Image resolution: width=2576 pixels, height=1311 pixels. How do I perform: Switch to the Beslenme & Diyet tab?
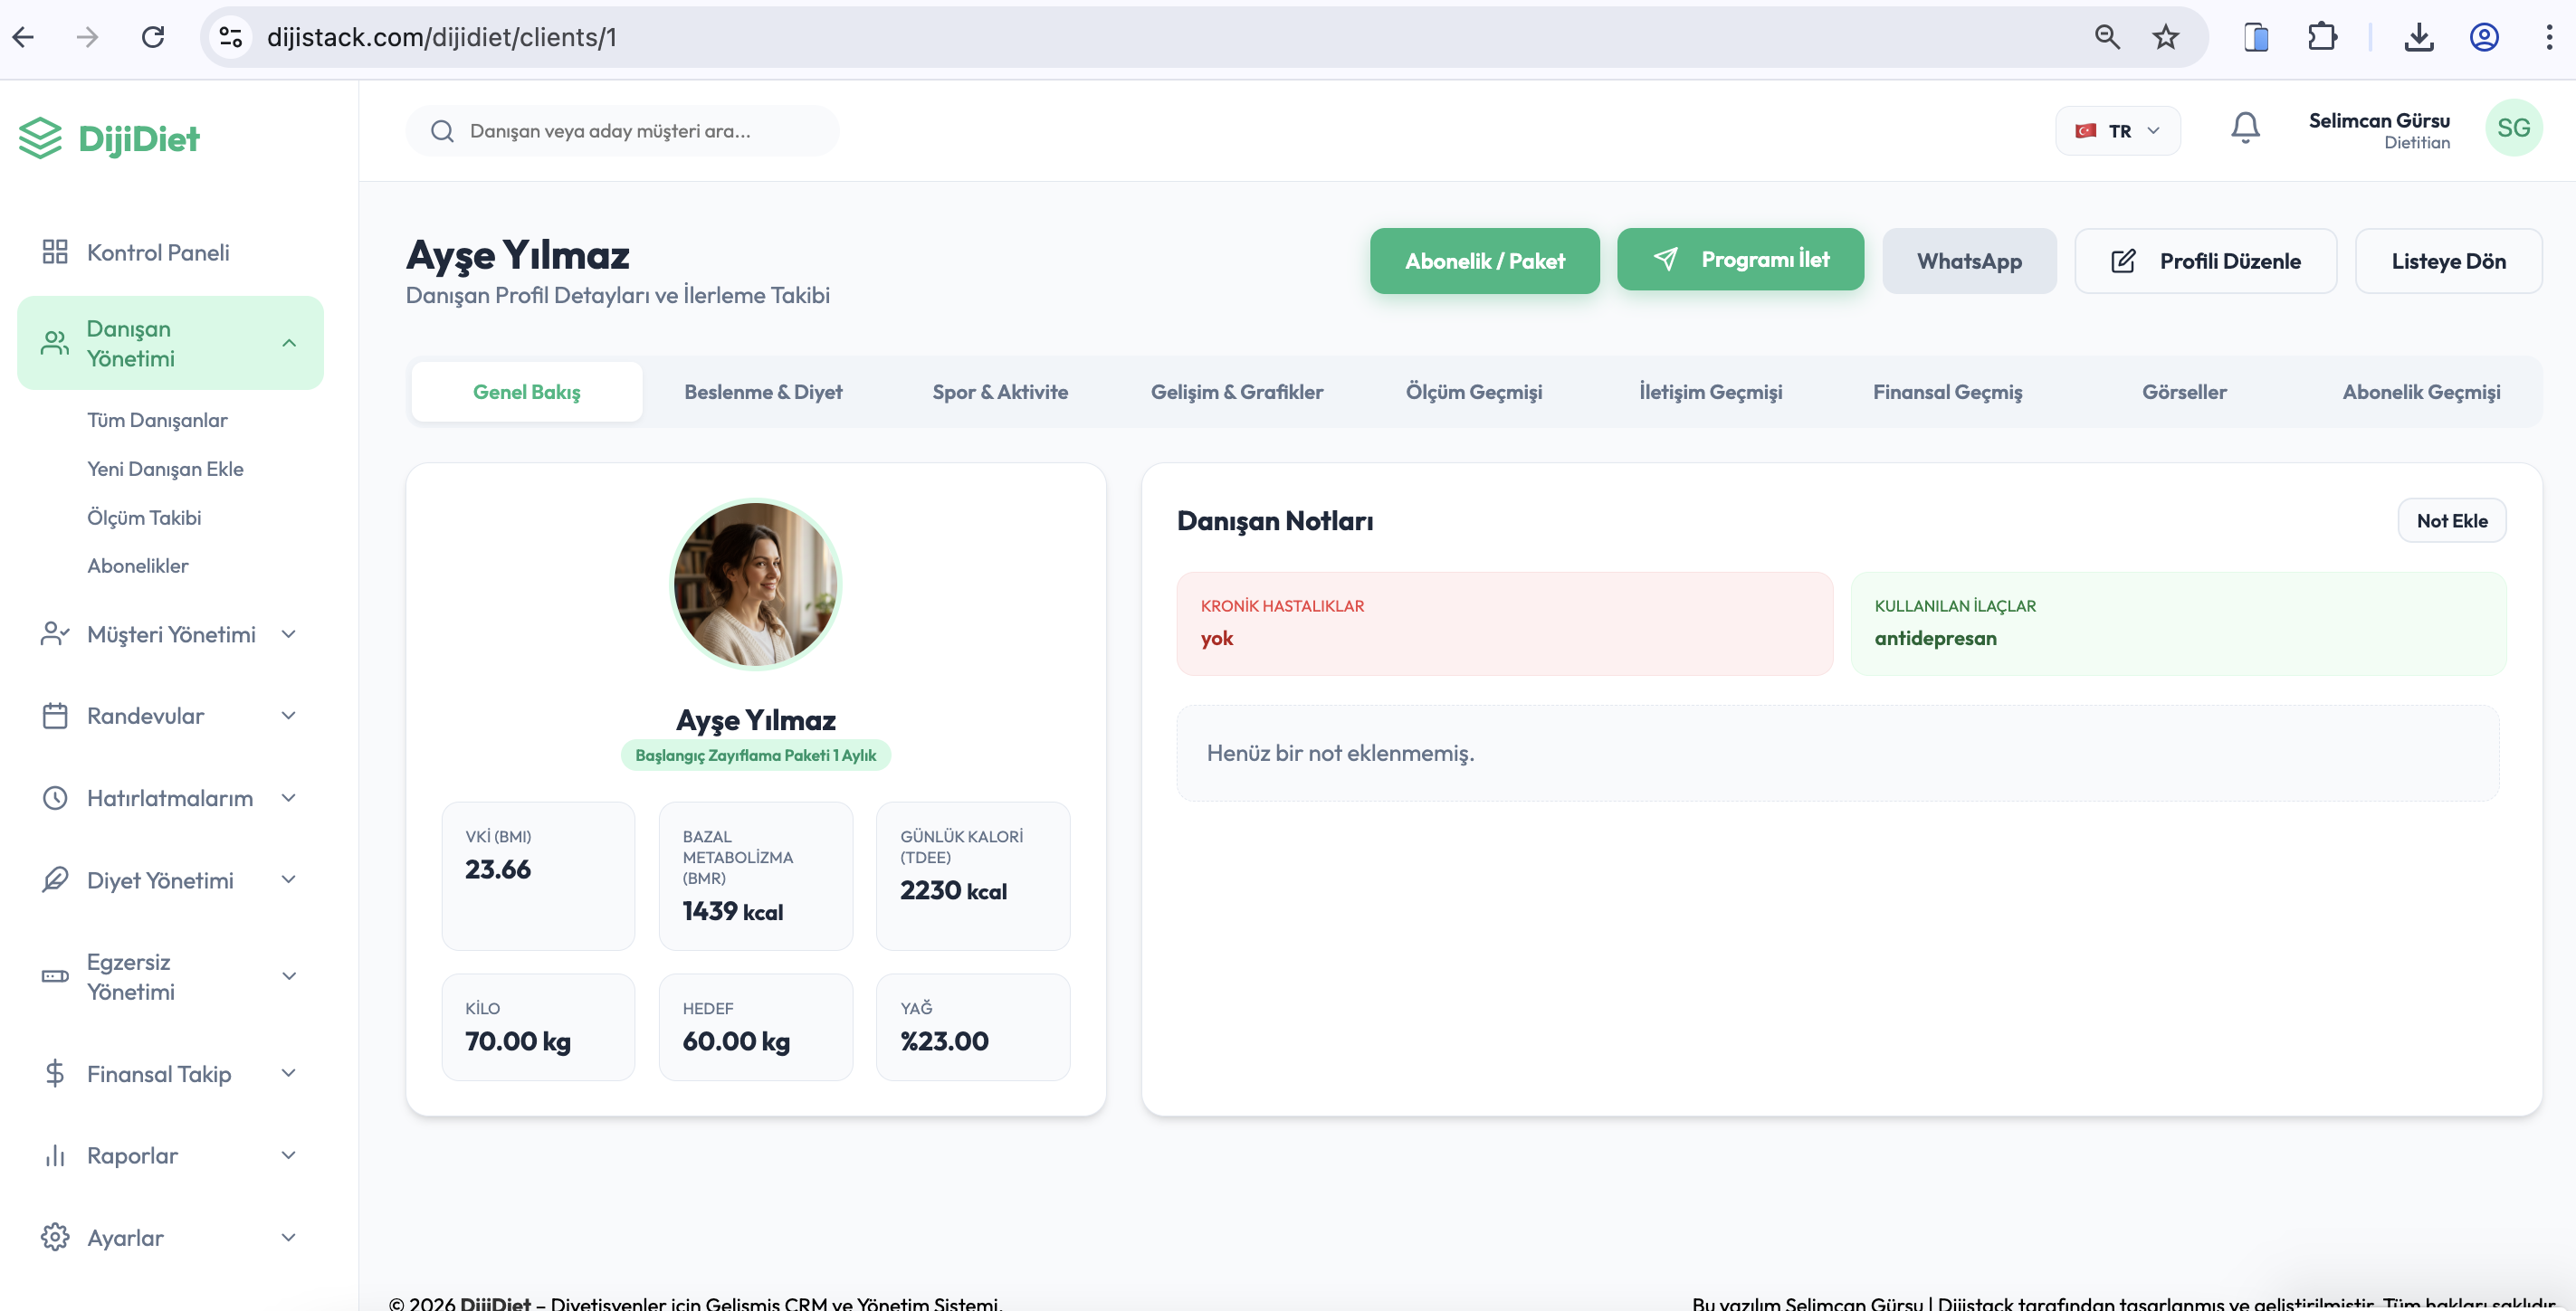point(763,392)
